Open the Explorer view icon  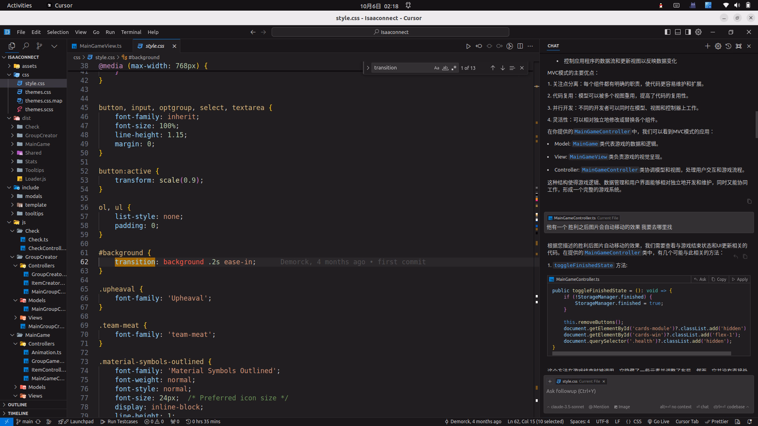[11, 46]
